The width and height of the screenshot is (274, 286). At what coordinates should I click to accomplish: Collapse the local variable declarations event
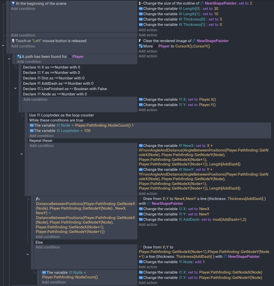(x=15, y=88)
